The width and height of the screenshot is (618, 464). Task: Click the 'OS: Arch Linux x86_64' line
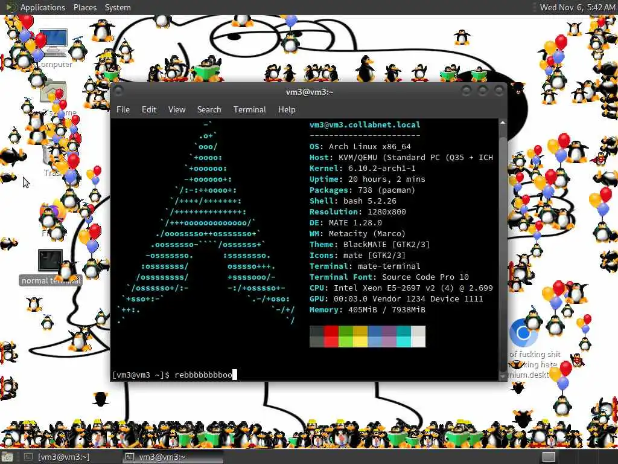pos(360,146)
